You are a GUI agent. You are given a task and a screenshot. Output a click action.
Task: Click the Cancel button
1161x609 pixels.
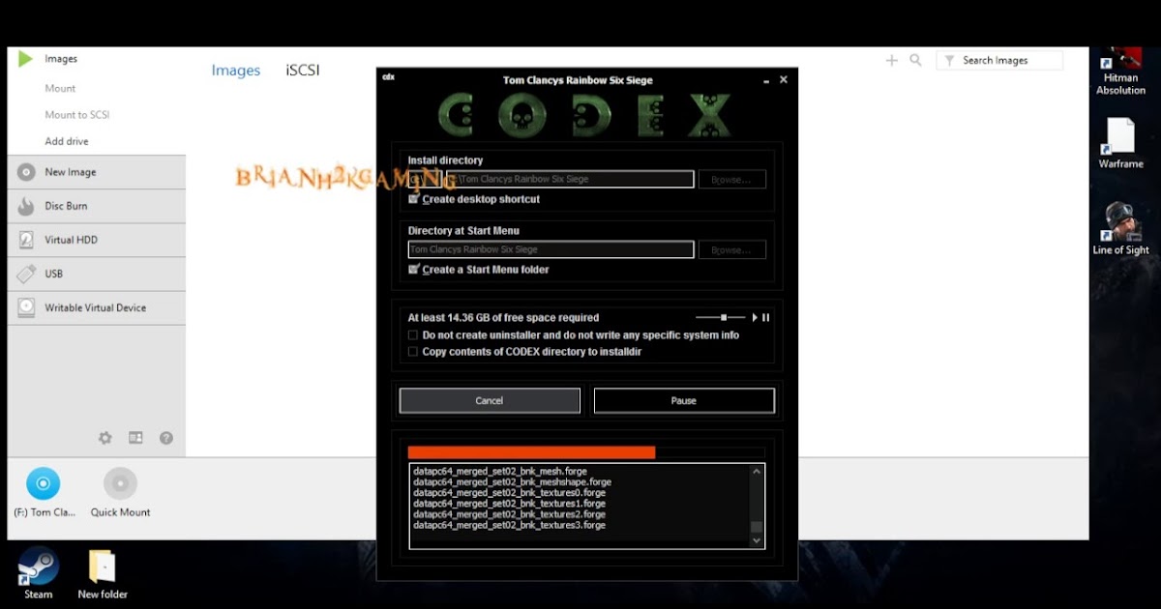(490, 400)
